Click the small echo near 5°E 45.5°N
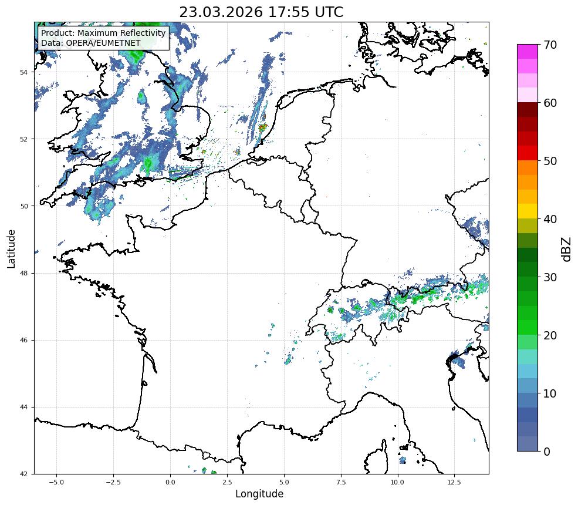 pyautogui.click(x=288, y=359)
